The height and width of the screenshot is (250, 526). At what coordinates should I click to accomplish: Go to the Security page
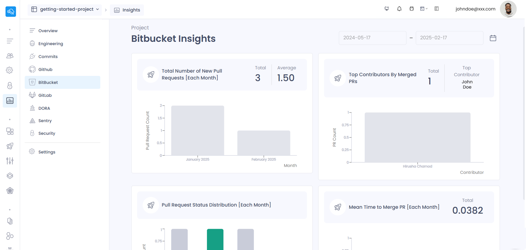point(63,133)
